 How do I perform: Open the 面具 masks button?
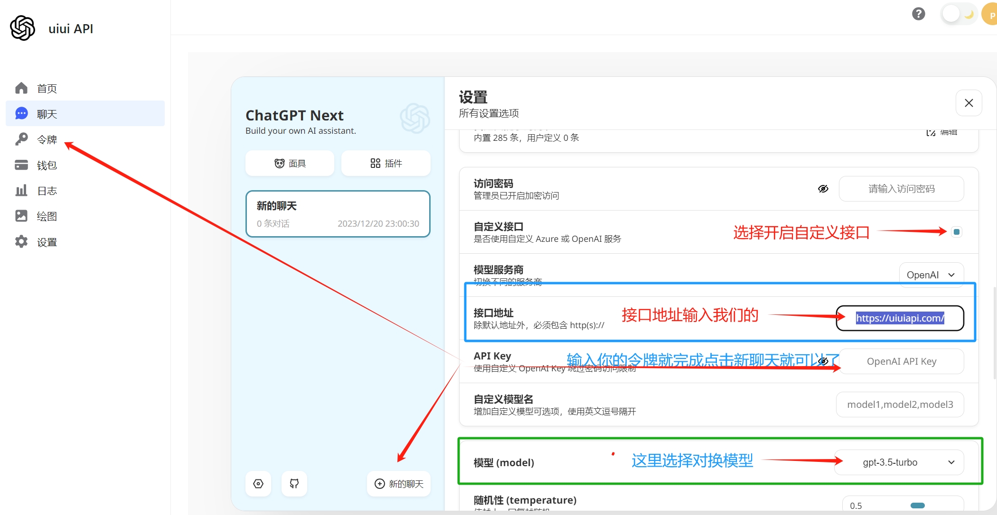tap(290, 163)
